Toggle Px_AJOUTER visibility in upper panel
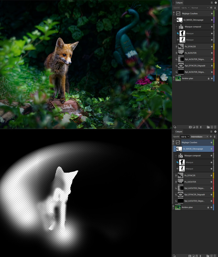Viewport: 218px width, 257px height. click(212, 53)
